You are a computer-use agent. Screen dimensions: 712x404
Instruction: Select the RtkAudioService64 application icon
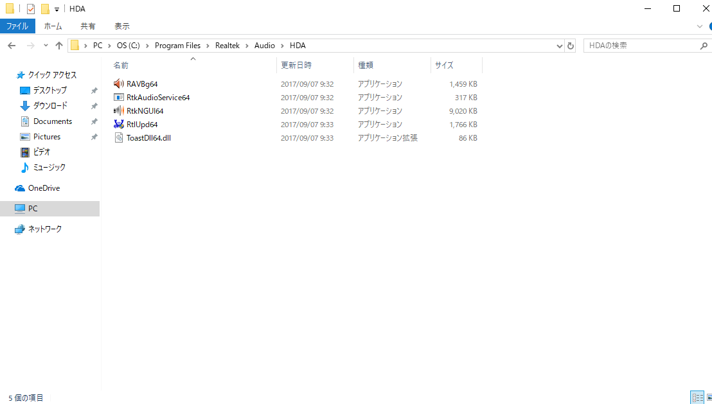pos(118,97)
